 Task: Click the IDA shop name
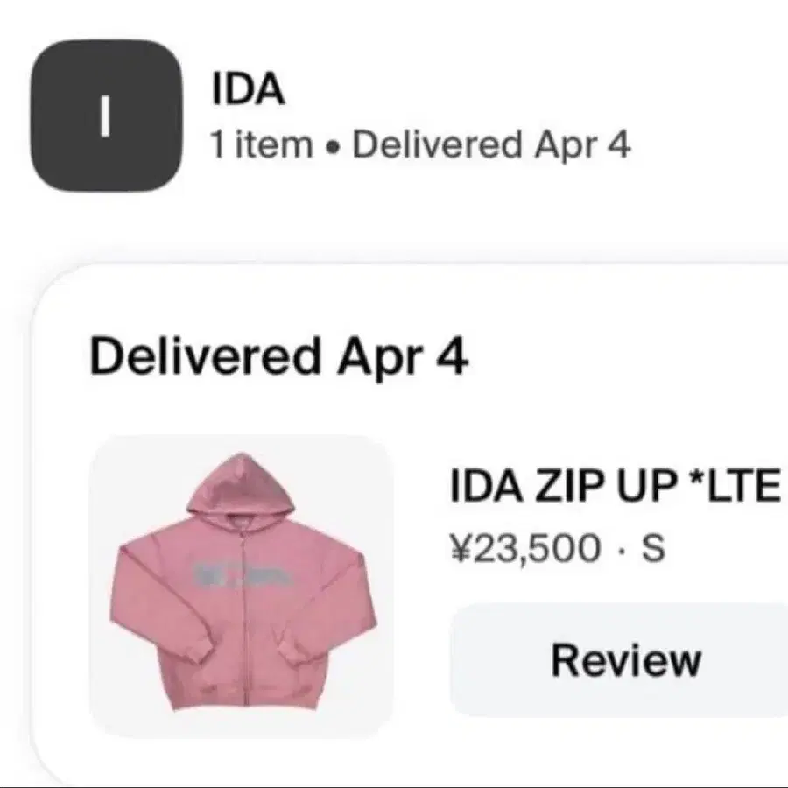click(x=249, y=90)
